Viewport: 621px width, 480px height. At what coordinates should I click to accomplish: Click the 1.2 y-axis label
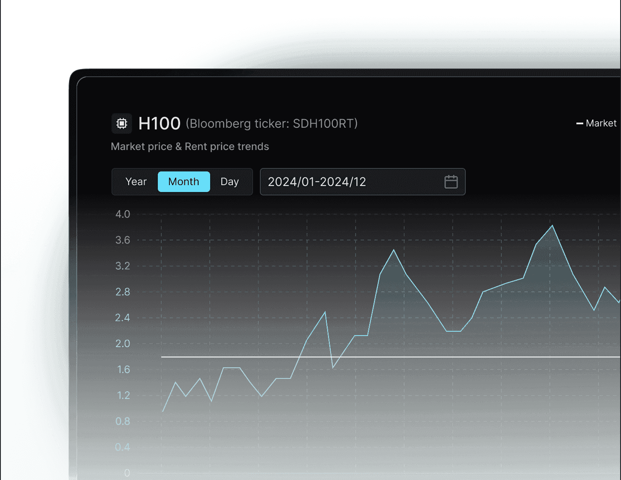coord(123,395)
